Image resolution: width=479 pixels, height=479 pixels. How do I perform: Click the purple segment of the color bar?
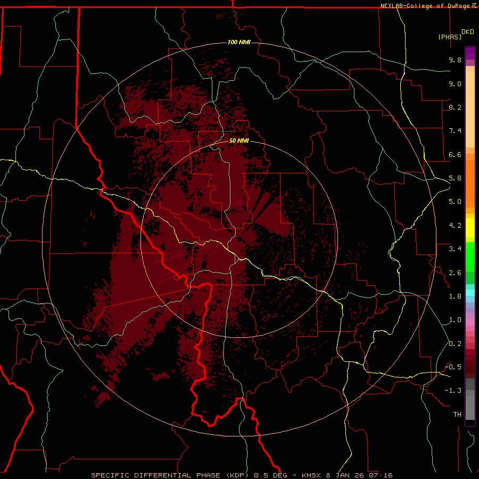(470, 53)
